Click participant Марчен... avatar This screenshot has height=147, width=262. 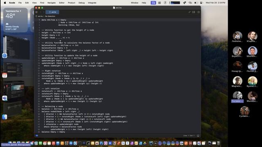237,81
